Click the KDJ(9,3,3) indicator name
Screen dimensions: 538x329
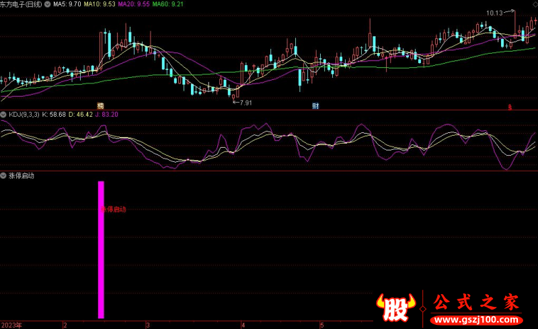[x=24, y=115]
